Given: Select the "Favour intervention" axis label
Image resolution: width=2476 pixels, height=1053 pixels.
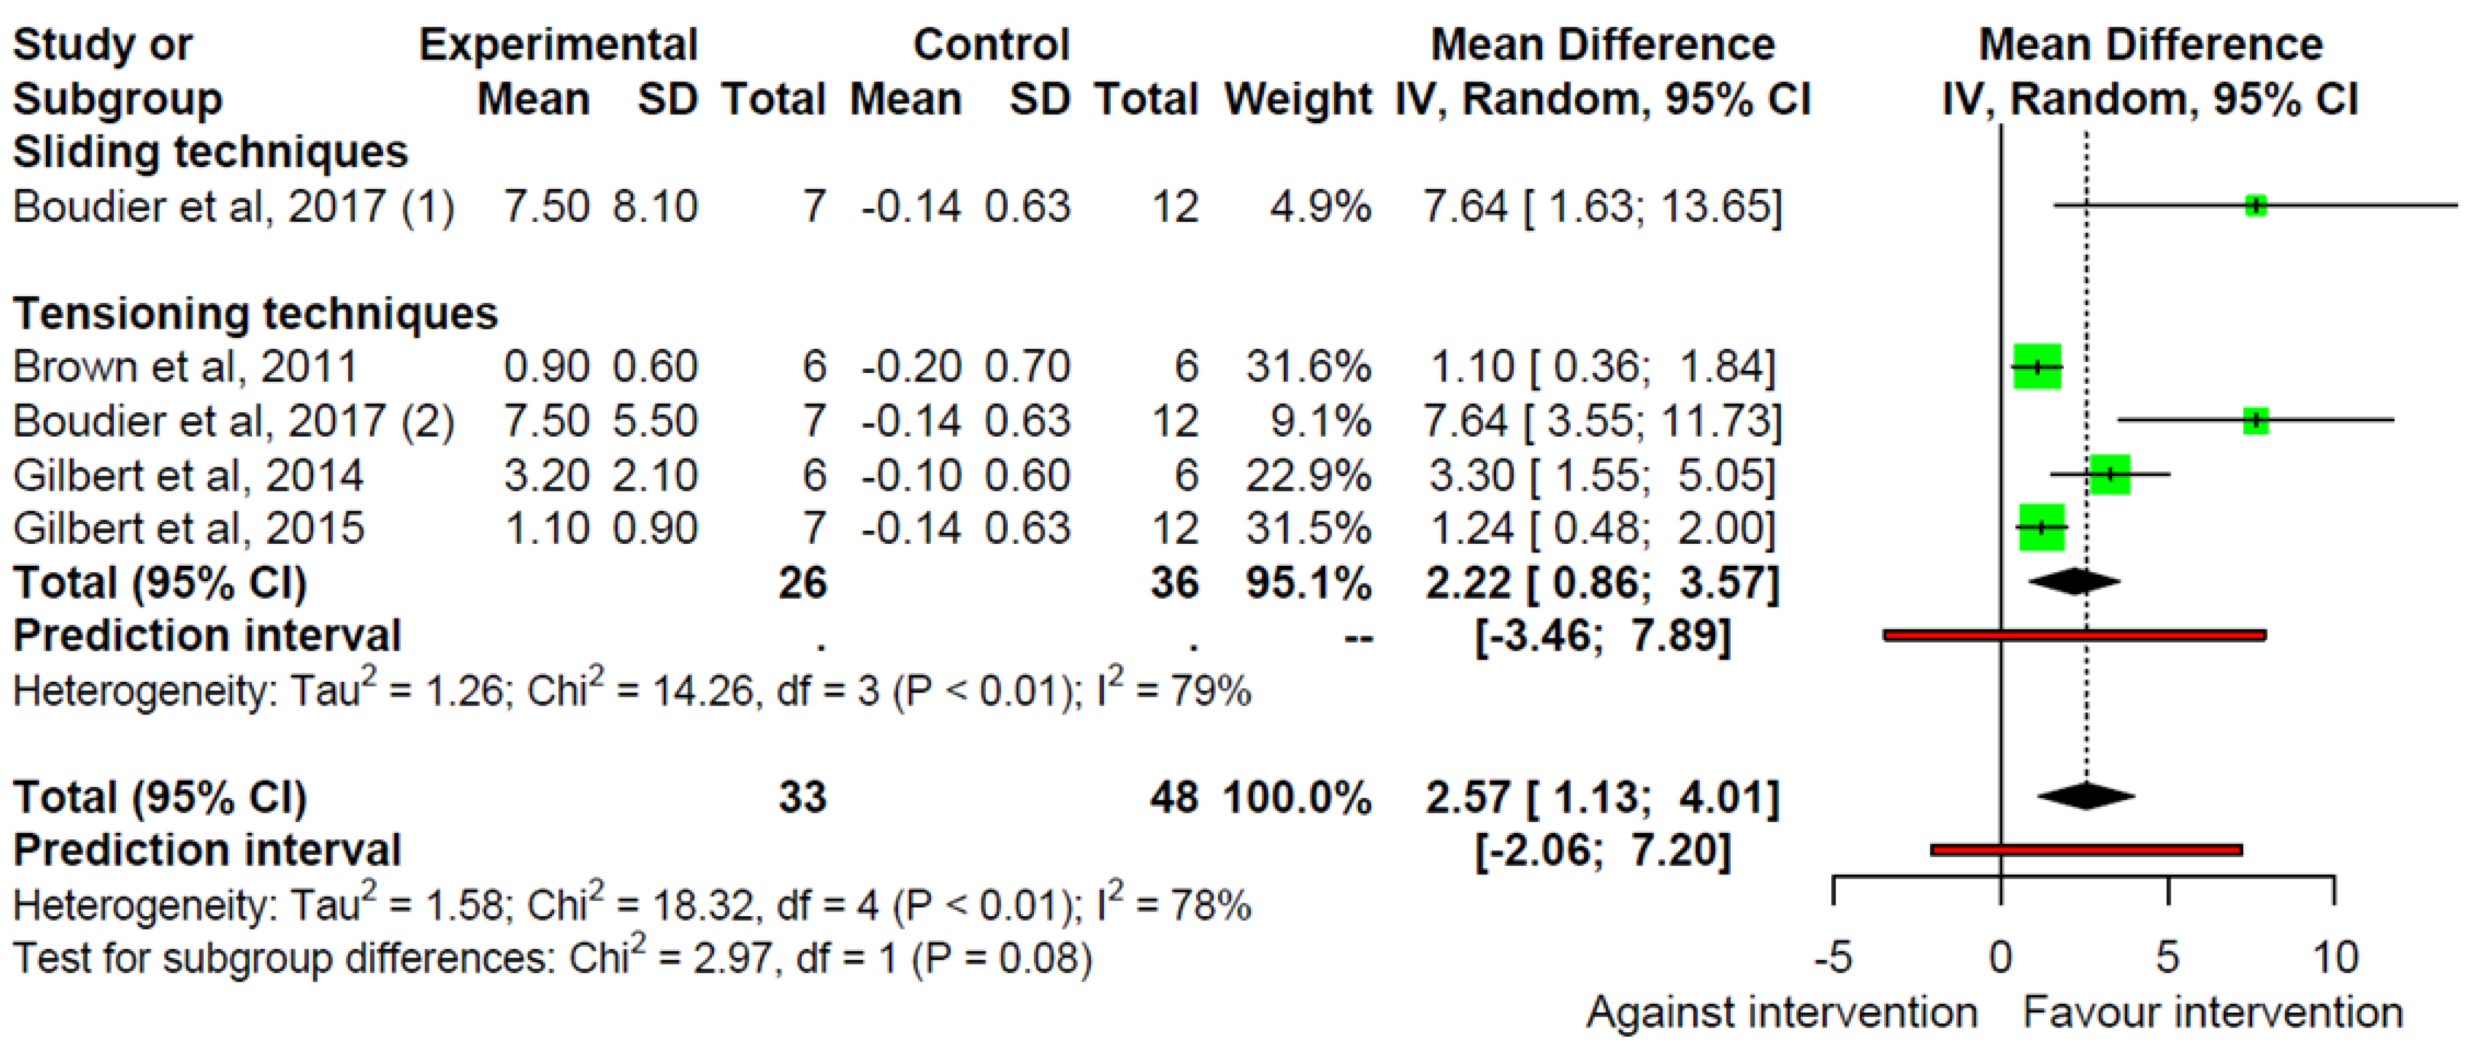Looking at the screenshot, I should 2213,1013.
